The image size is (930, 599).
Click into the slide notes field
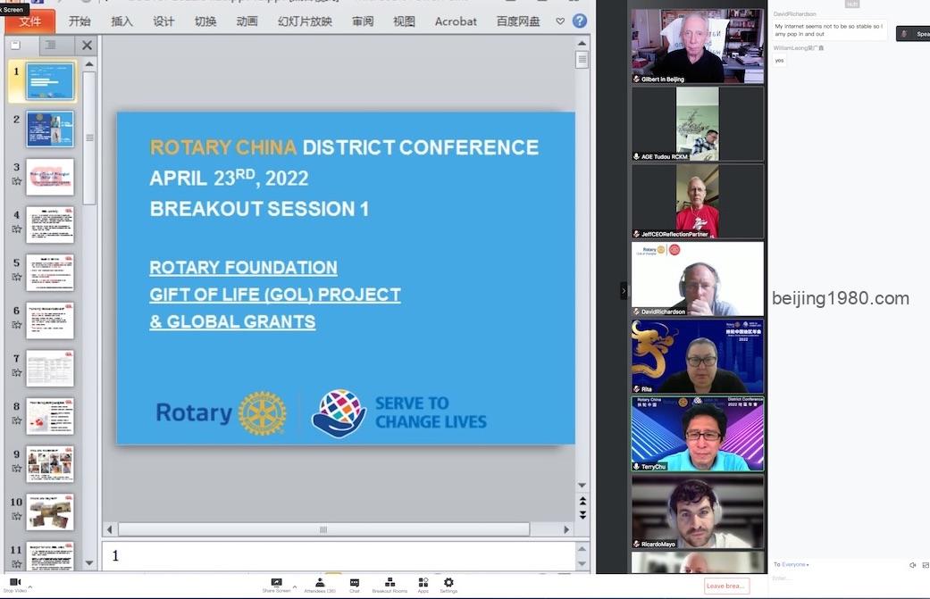tap(338, 556)
